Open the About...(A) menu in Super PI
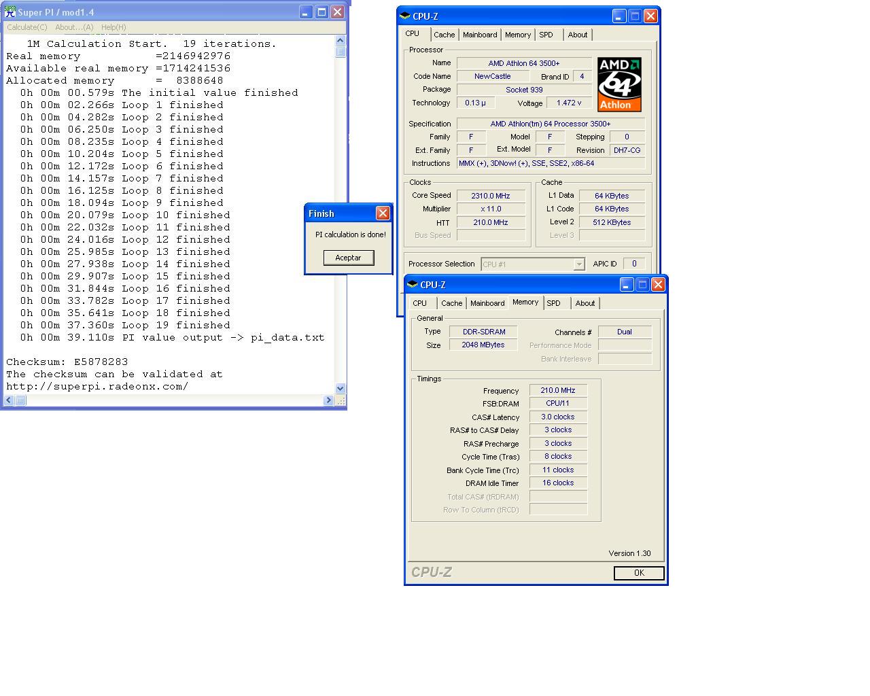Screen dimensions: 870x696 pyautogui.click(x=74, y=27)
